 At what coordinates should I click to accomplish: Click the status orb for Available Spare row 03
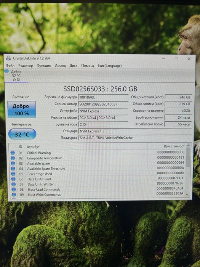pos(13,163)
